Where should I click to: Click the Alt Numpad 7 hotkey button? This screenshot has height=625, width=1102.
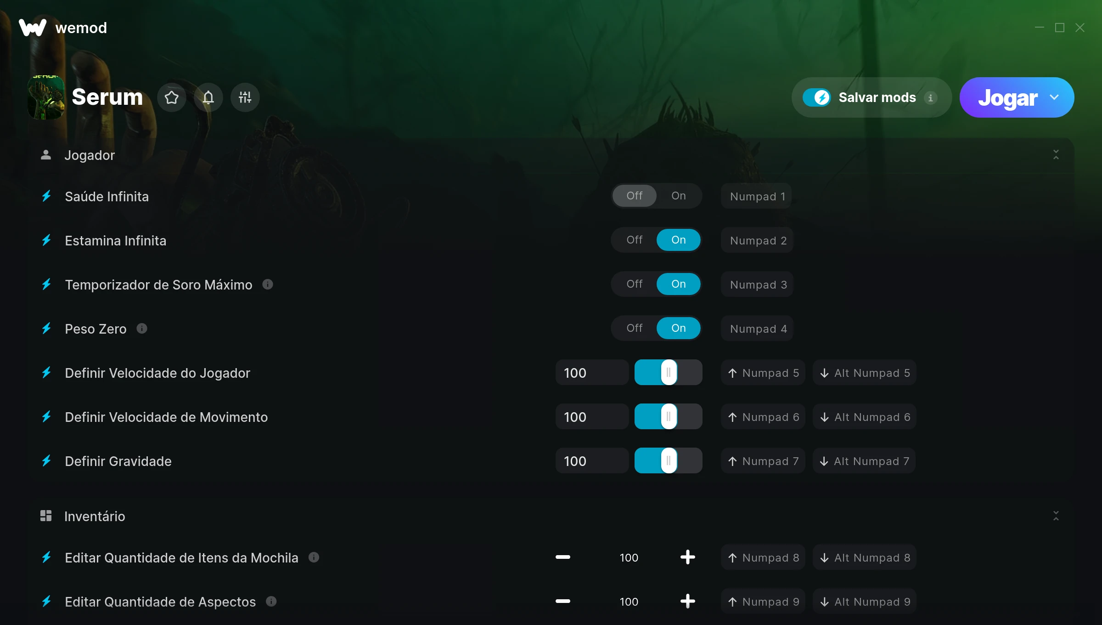pos(864,461)
